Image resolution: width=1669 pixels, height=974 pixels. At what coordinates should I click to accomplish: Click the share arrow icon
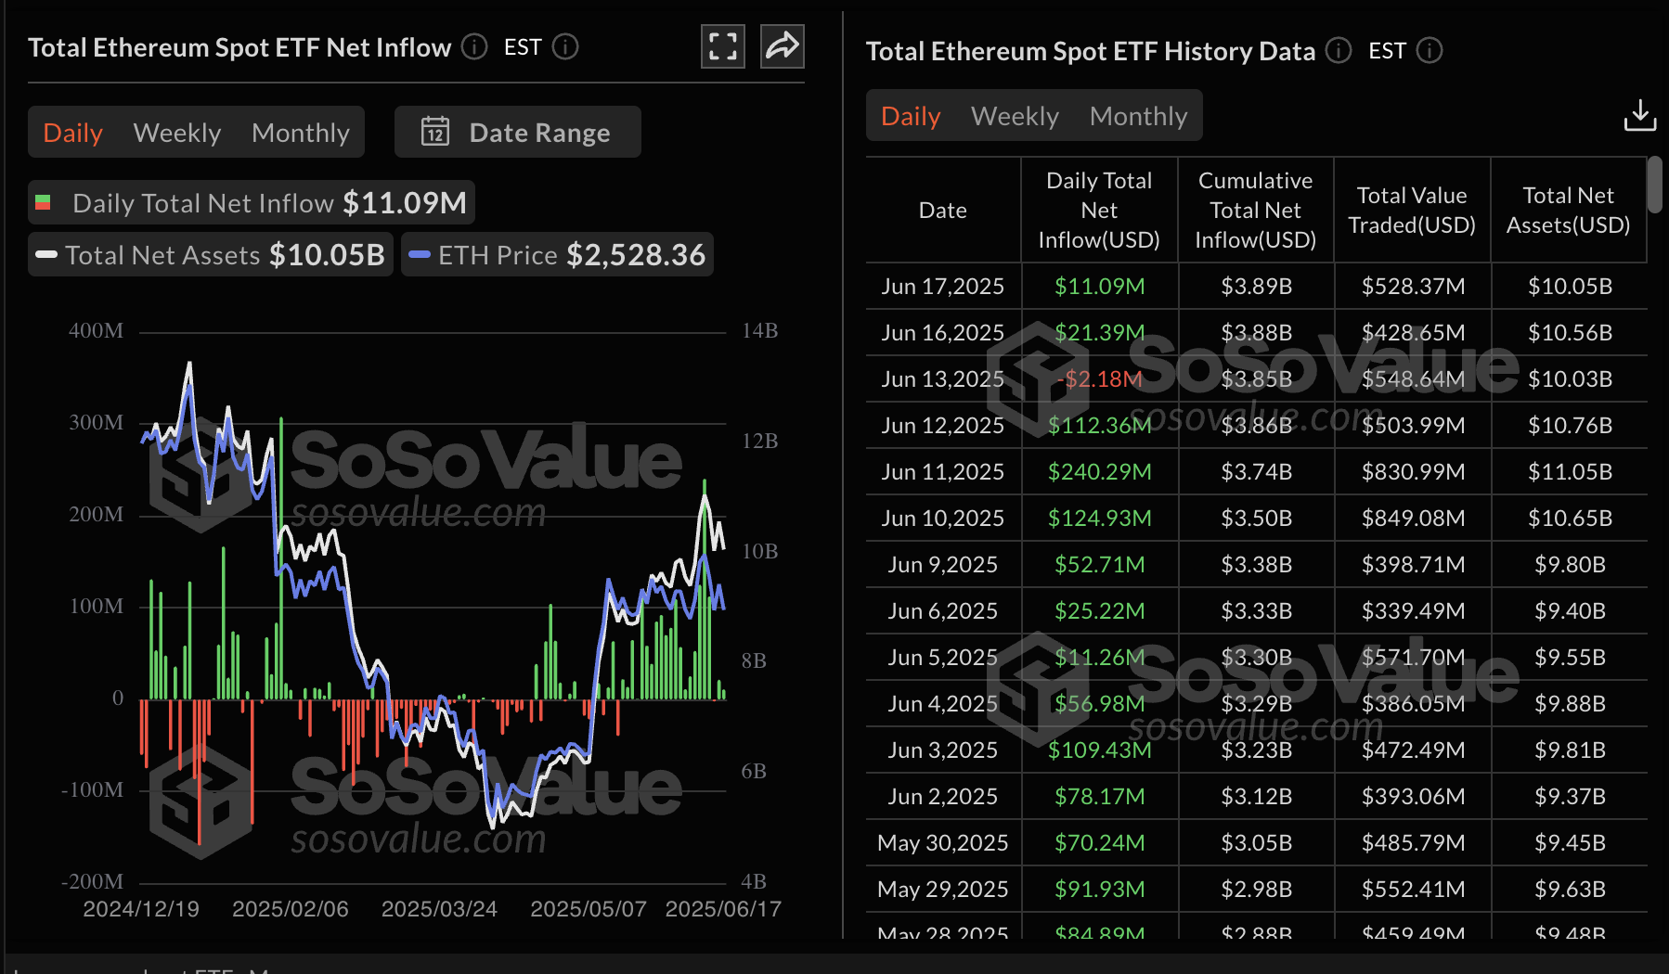(782, 46)
